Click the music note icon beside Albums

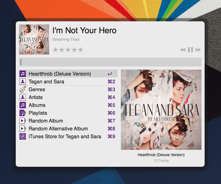pyautogui.click(x=23, y=105)
